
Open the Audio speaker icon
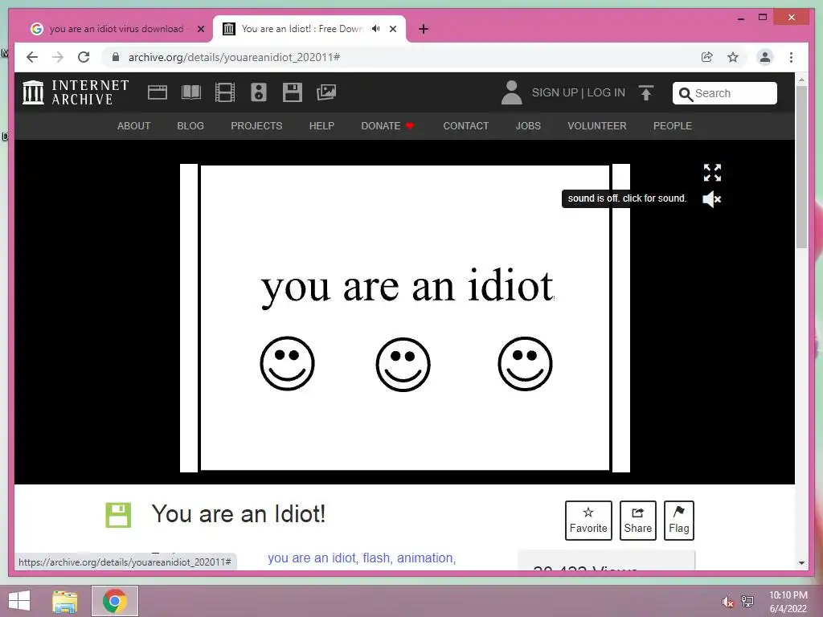point(259,93)
